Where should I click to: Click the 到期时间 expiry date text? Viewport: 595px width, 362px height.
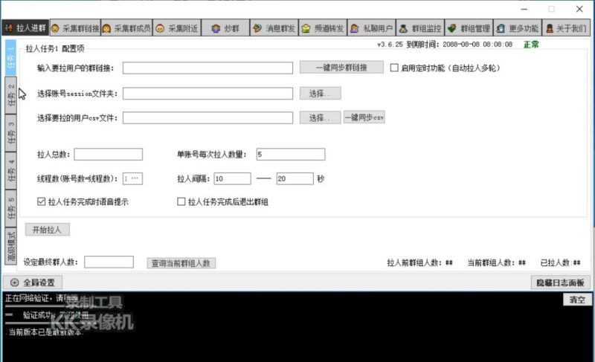[x=460, y=45]
